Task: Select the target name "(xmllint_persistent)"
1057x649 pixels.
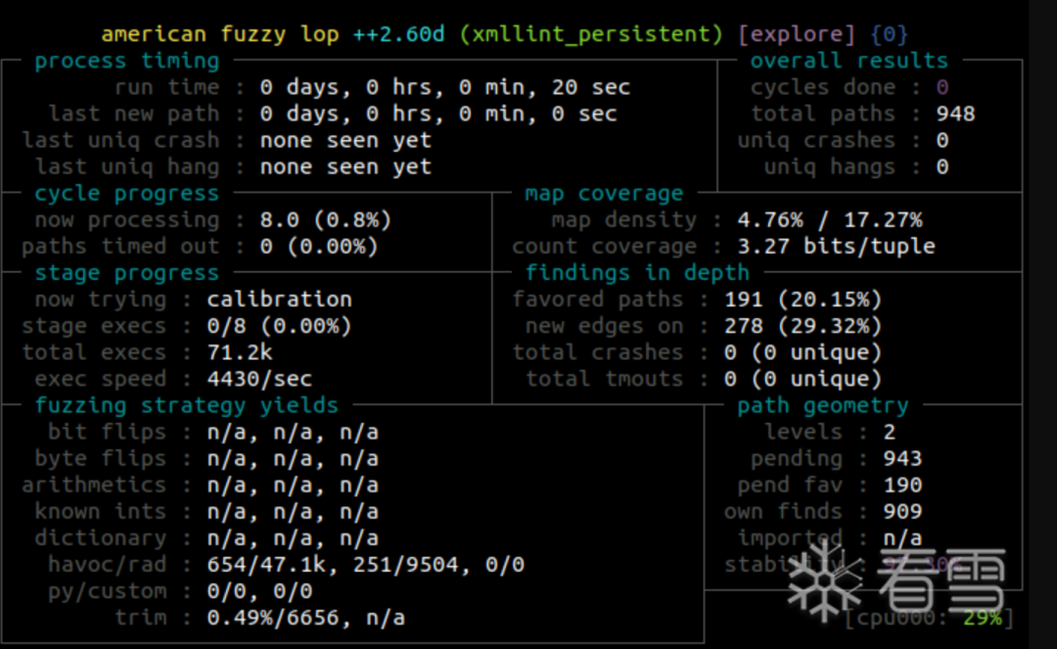Action: point(590,34)
